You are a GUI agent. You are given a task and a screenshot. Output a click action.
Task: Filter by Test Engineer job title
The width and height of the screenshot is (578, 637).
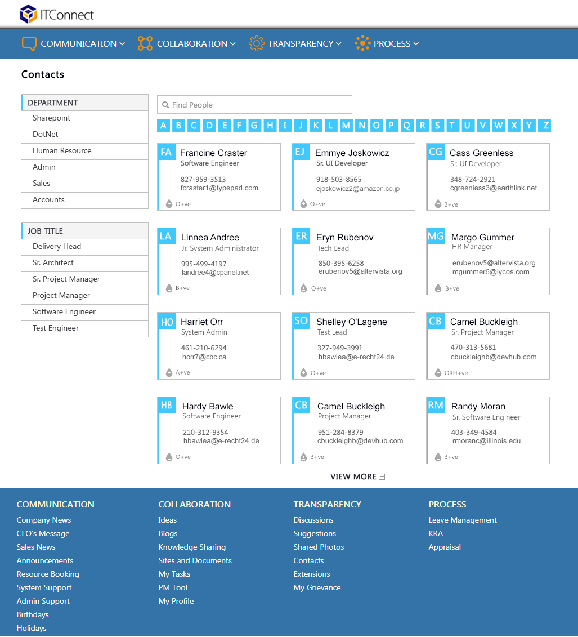tap(85, 328)
